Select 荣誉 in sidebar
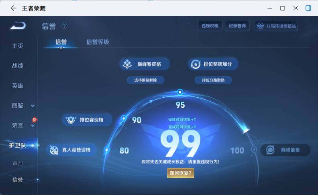 [18, 125]
